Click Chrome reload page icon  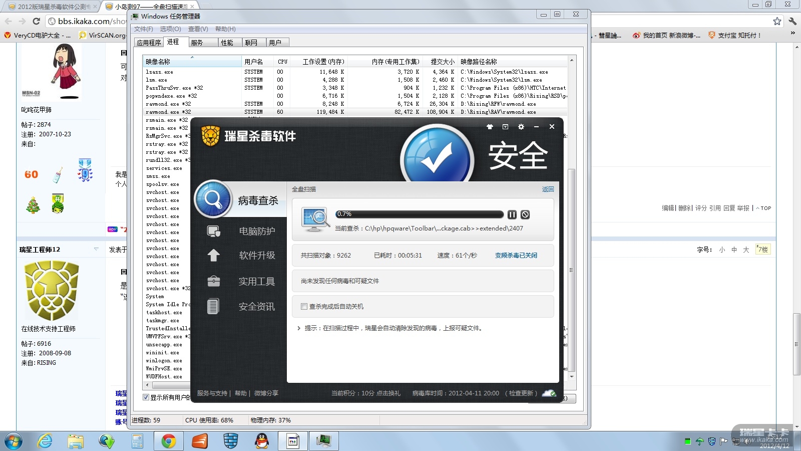click(36, 21)
